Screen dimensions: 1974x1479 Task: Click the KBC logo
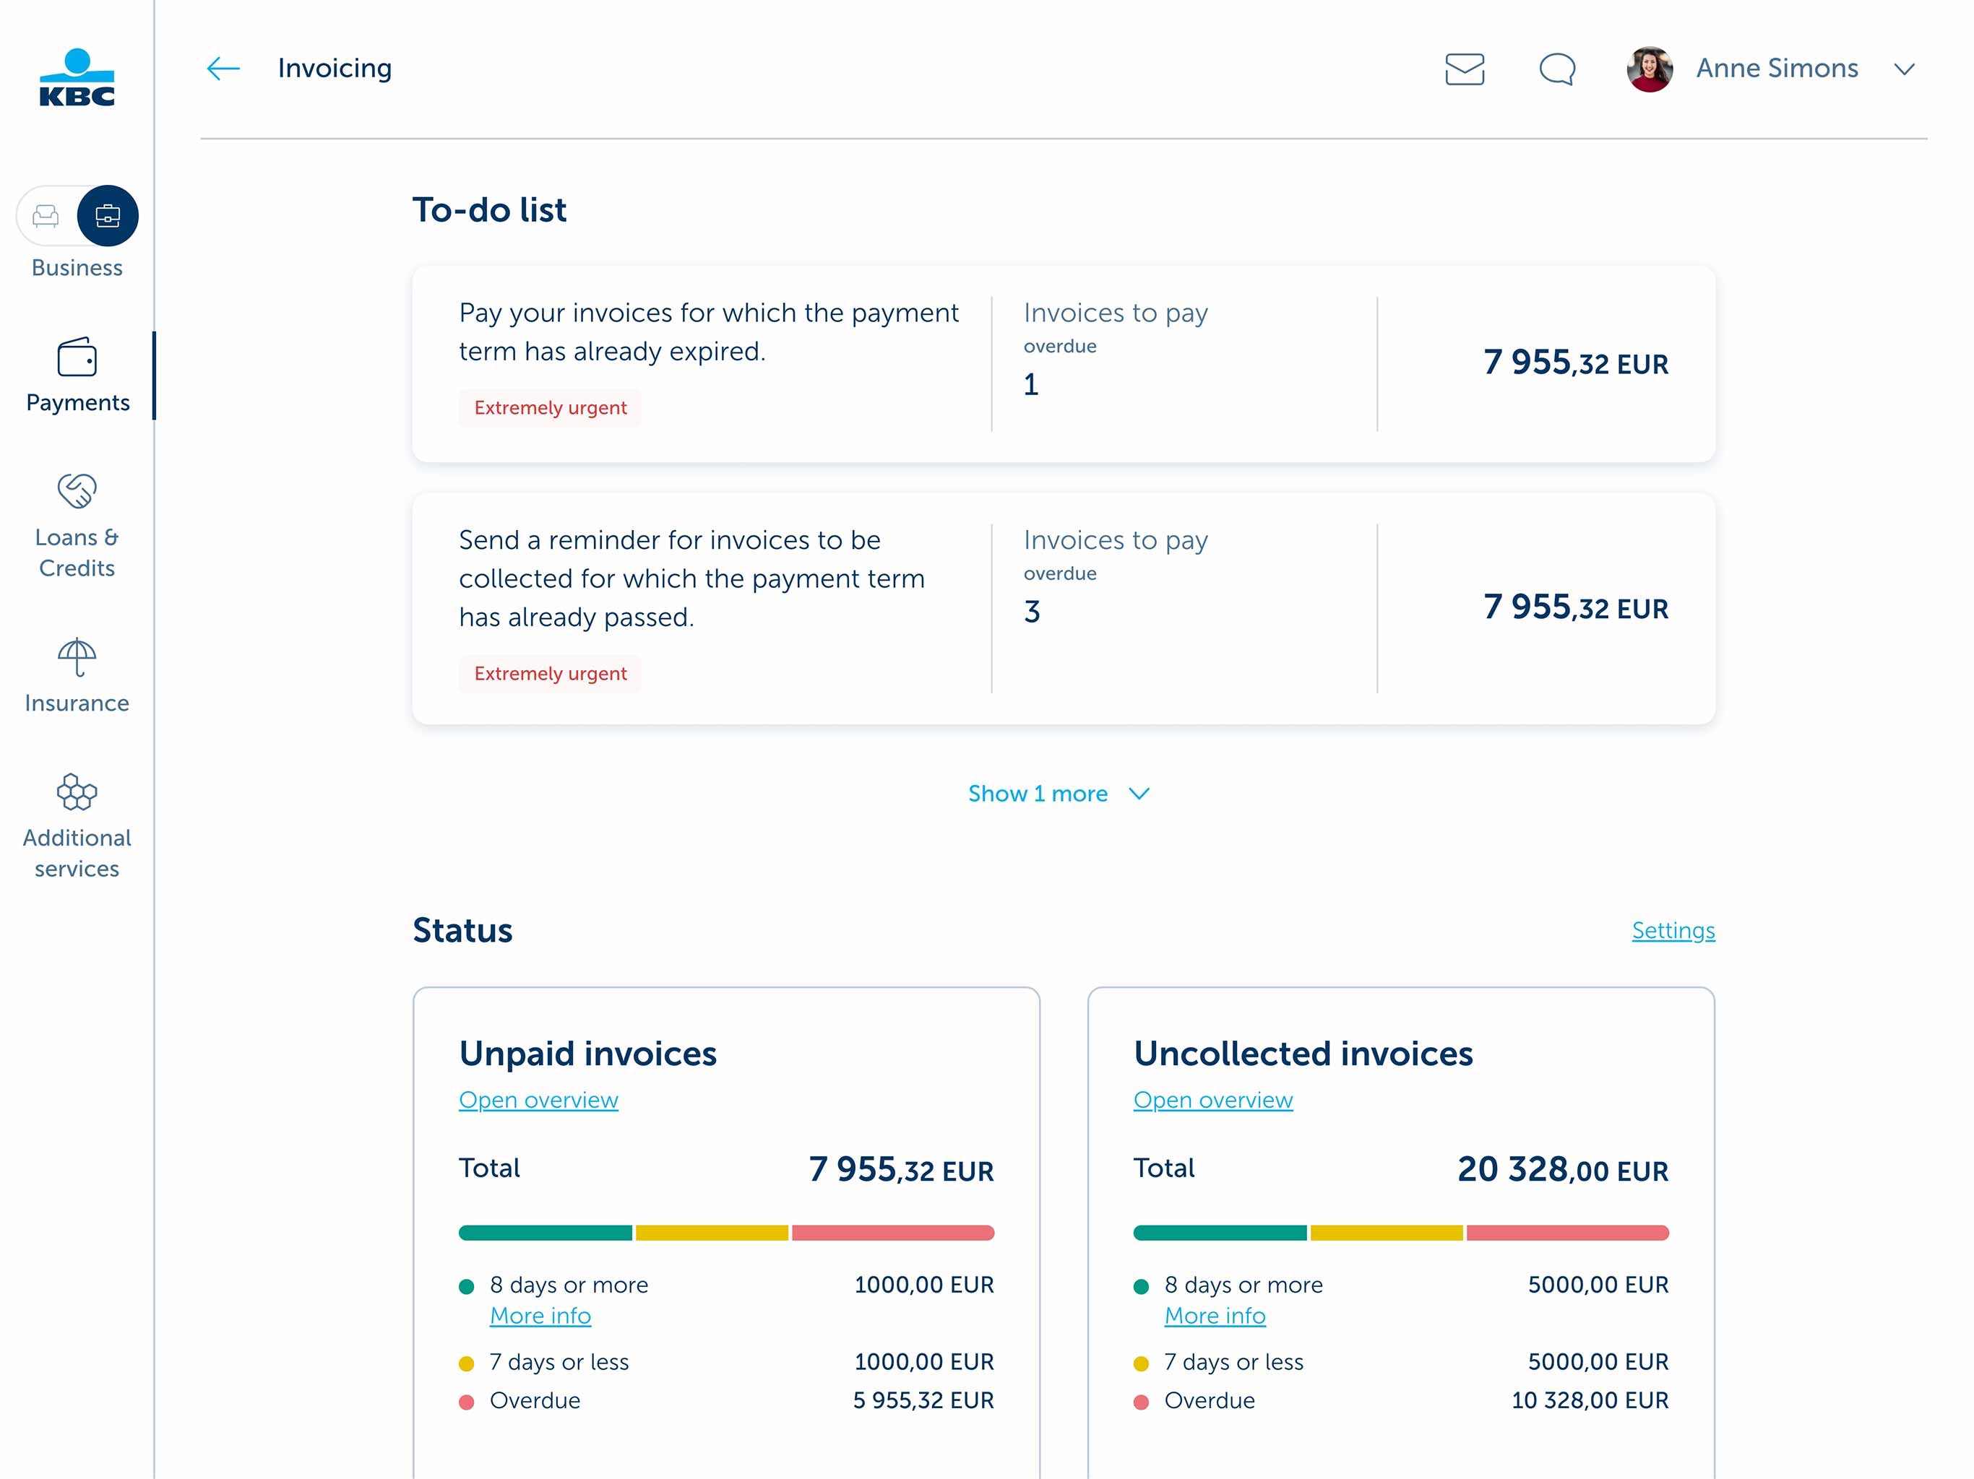click(77, 77)
